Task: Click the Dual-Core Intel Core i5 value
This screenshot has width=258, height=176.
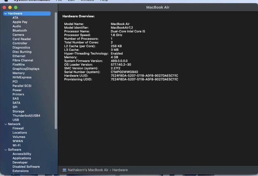Action: coord(128,32)
